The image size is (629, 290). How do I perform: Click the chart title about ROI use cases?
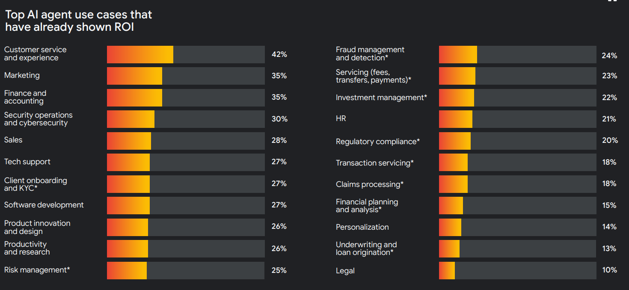pyautogui.click(x=78, y=21)
